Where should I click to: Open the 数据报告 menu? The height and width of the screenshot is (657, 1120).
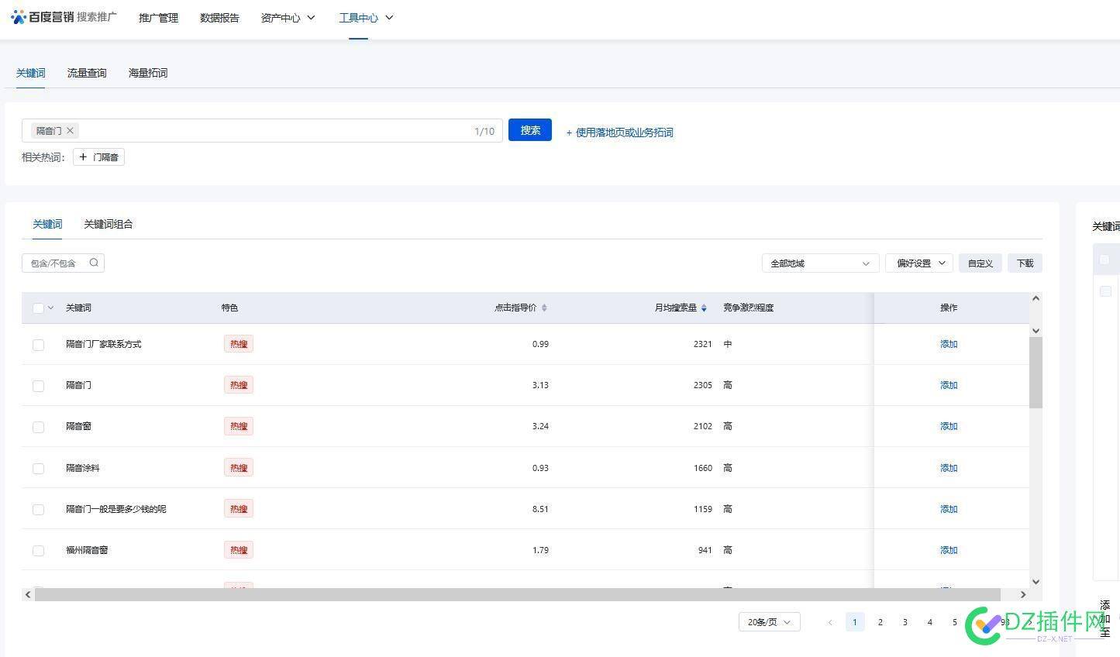click(219, 18)
